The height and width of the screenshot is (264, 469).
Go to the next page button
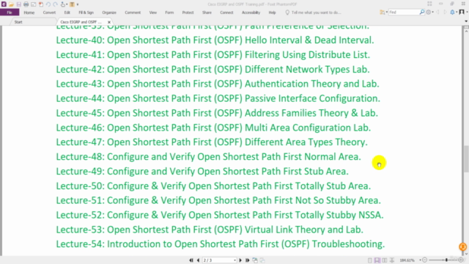[240, 260]
